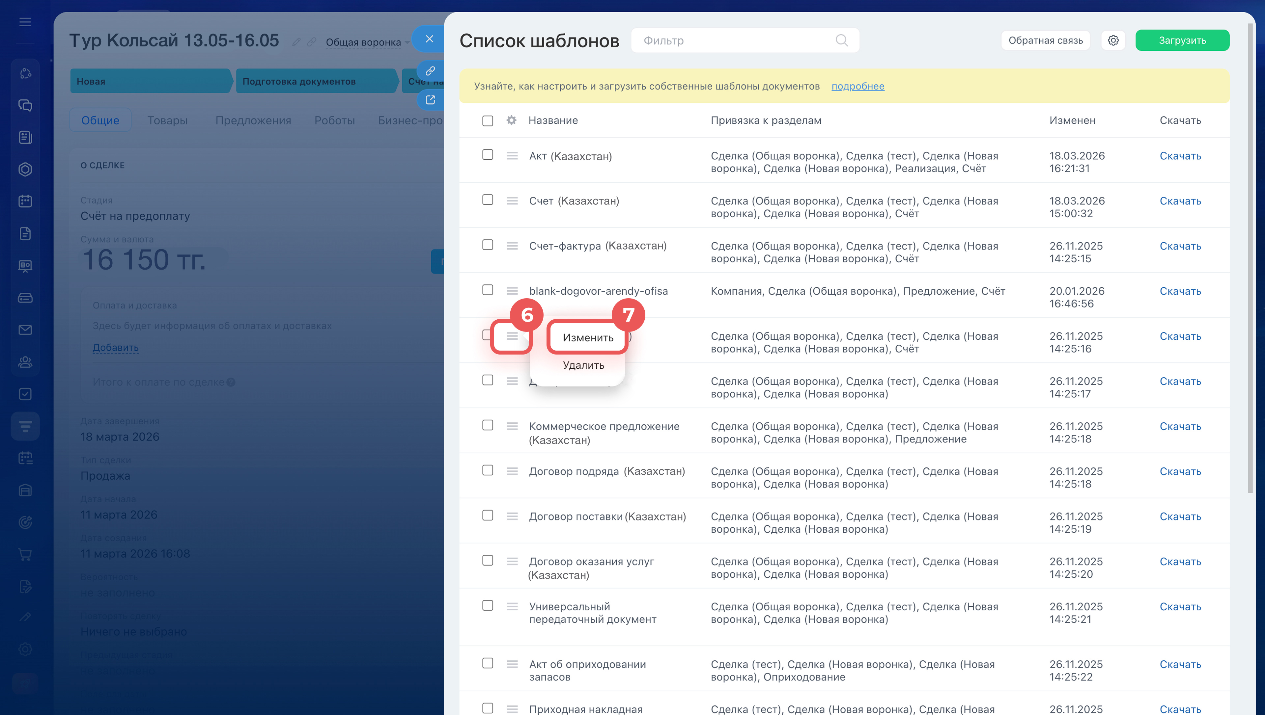Click the search magnifier in the Фильтр field
The height and width of the screenshot is (715, 1265).
coord(842,40)
